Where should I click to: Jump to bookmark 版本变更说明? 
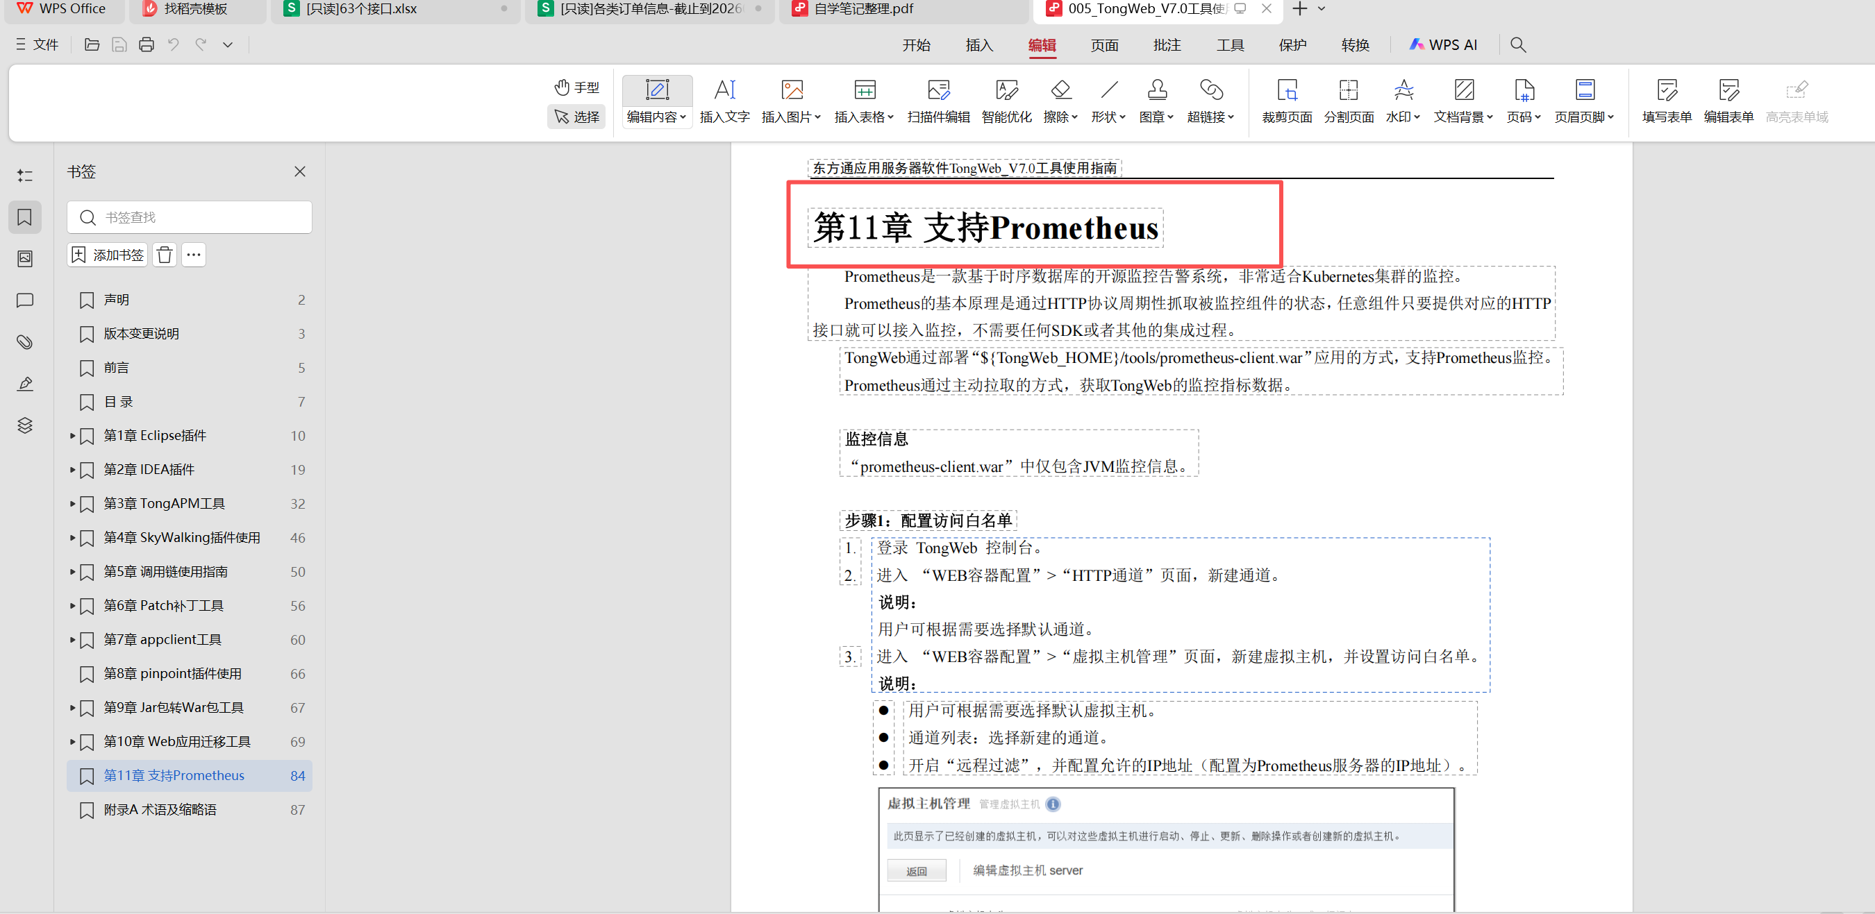(190, 334)
